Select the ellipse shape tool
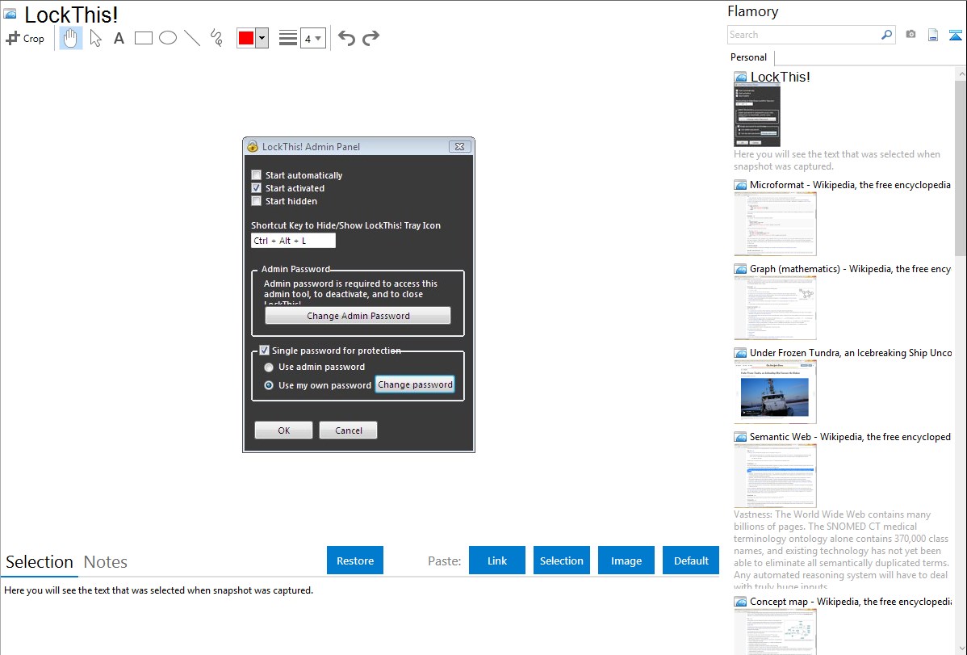967x655 pixels. (x=168, y=38)
